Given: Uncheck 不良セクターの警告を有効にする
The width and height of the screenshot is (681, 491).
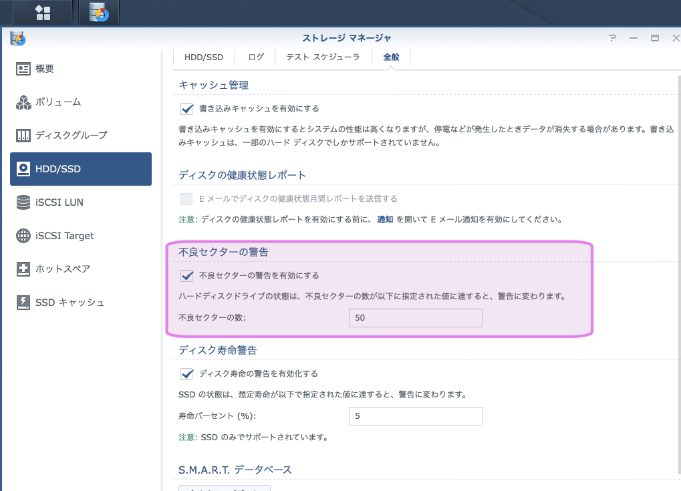Looking at the screenshot, I should [x=187, y=275].
